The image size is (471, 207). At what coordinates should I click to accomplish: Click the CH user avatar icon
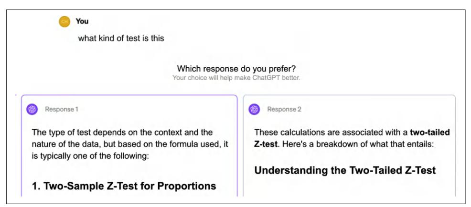64,21
